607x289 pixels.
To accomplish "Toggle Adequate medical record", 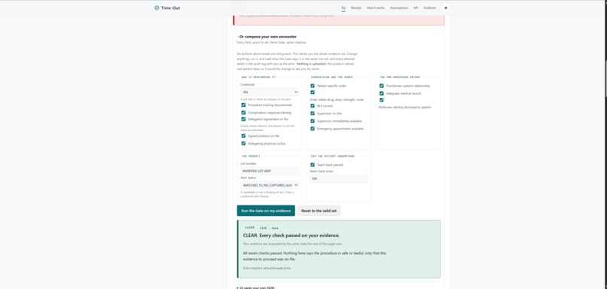I will (x=381, y=93).
